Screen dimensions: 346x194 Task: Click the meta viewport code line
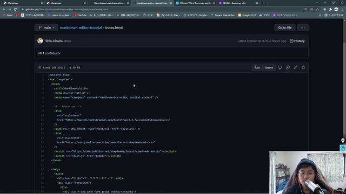[x=106, y=98]
